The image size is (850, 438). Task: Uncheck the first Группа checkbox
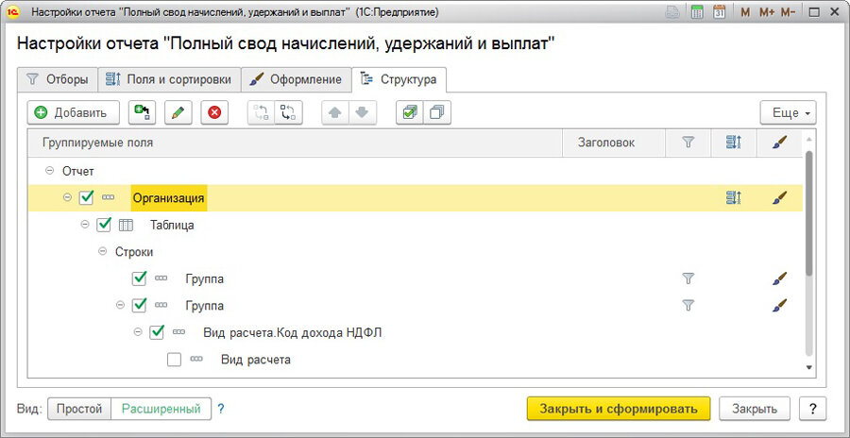pos(140,278)
